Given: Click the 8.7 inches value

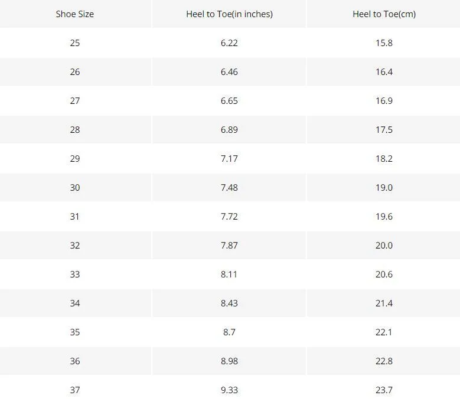Looking at the screenshot, I should (x=229, y=332).
